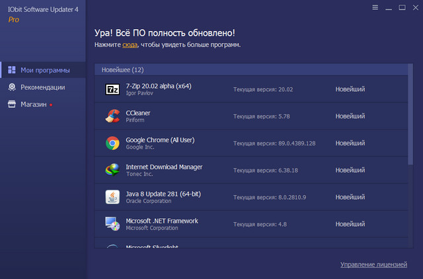Select the Google Chrome (All User) row name
The height and width of the screenshot is (279, 423).
(x=160, y=140)
